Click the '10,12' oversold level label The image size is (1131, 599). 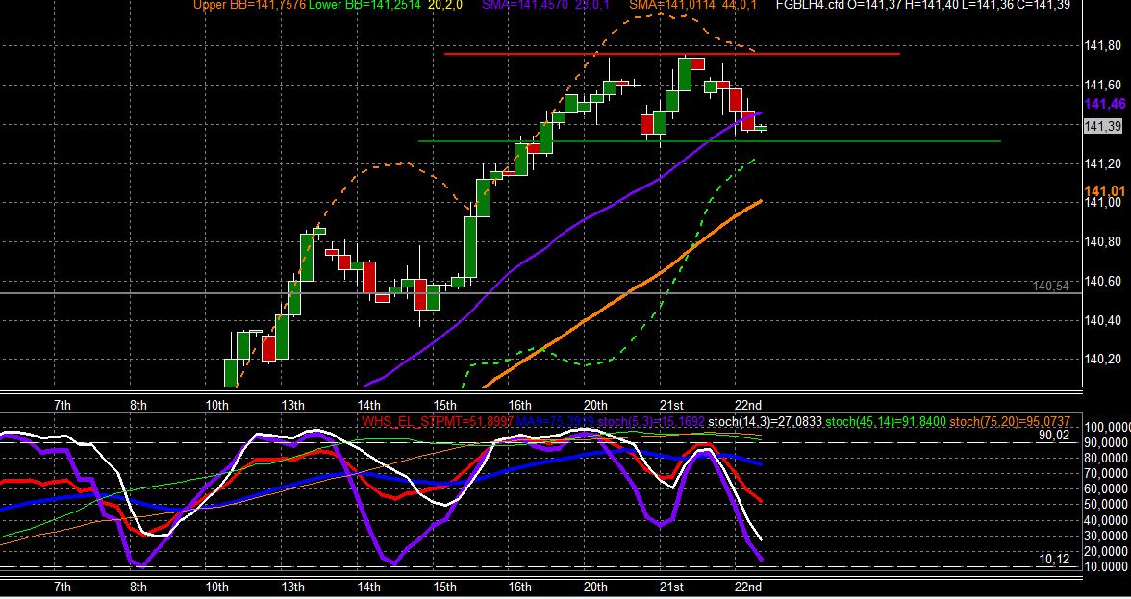(1054, 559)
